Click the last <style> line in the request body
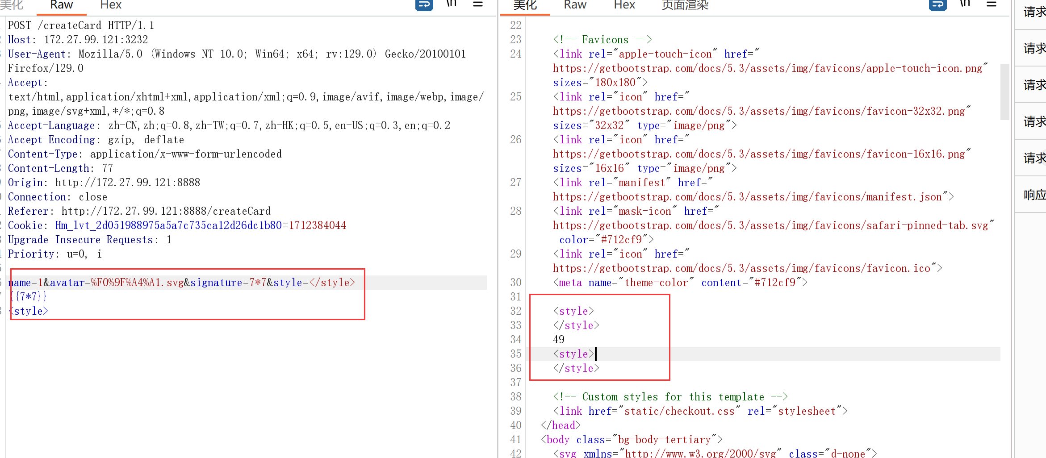1046x458 pixels. 28,311
